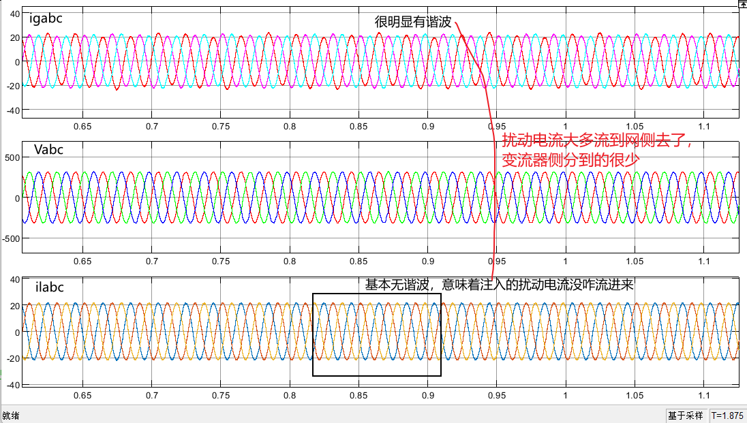Click the 1 time tick under the ilabc plot

(x=566, y=396)
